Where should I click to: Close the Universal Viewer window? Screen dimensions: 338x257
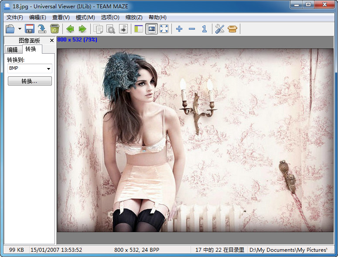click(324, 5)
